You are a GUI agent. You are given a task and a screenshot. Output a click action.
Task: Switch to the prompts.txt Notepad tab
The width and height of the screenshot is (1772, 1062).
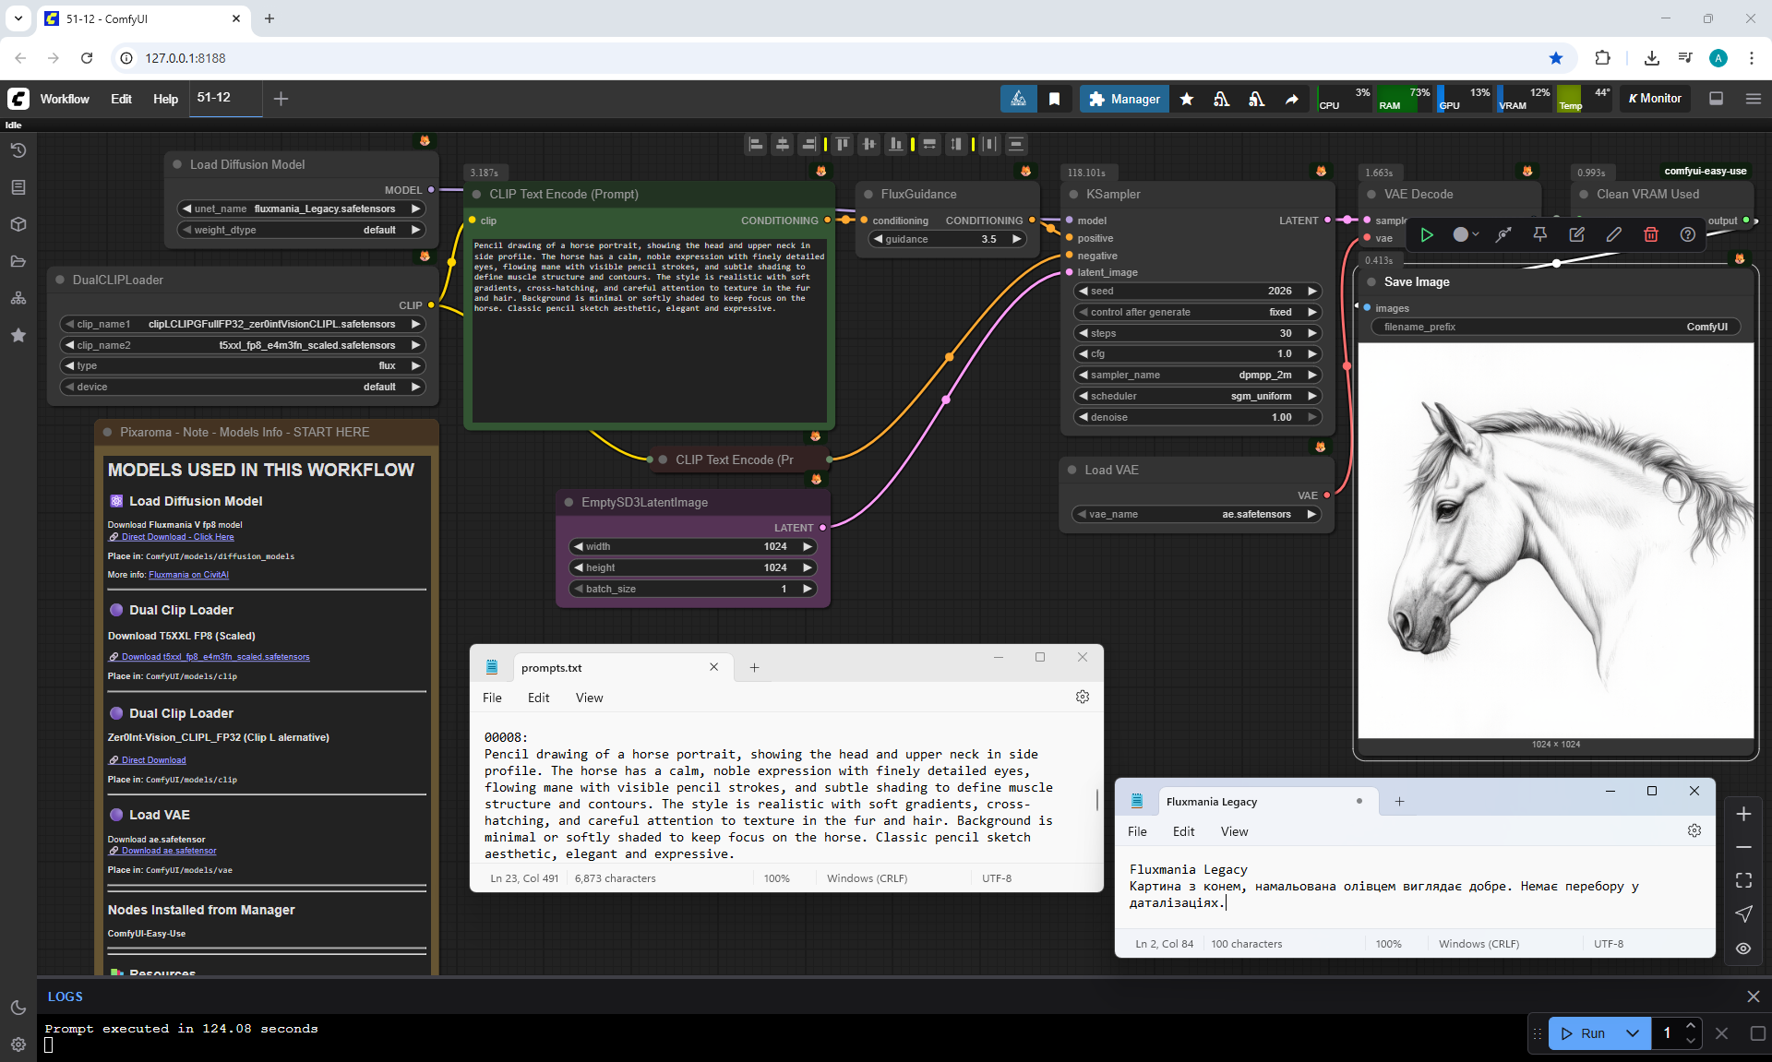coord(552,668)
